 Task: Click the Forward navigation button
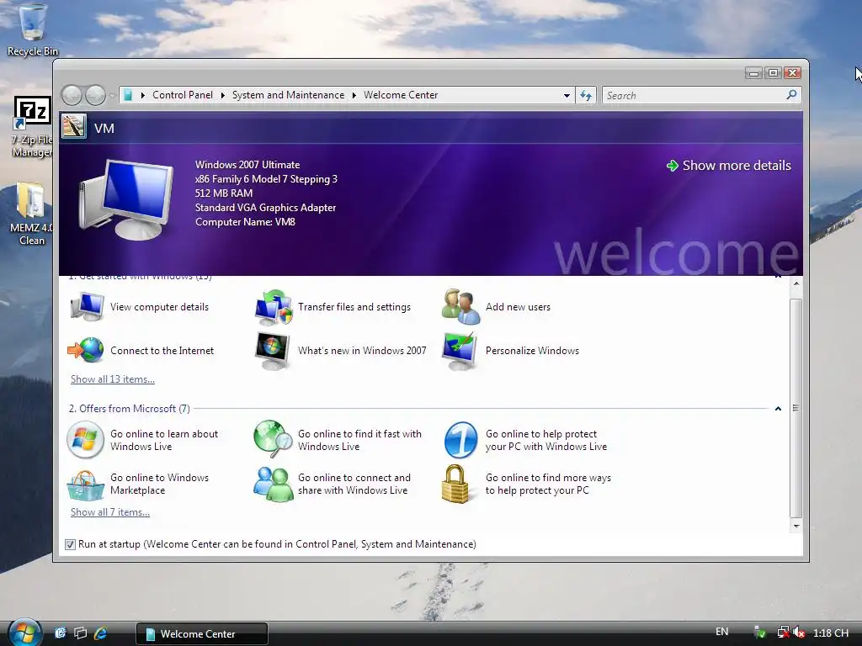pos(95,95)
